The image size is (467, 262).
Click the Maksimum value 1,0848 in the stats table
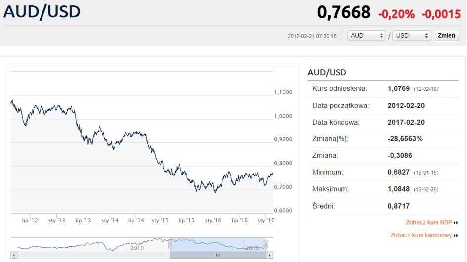(x=400, y=189)
